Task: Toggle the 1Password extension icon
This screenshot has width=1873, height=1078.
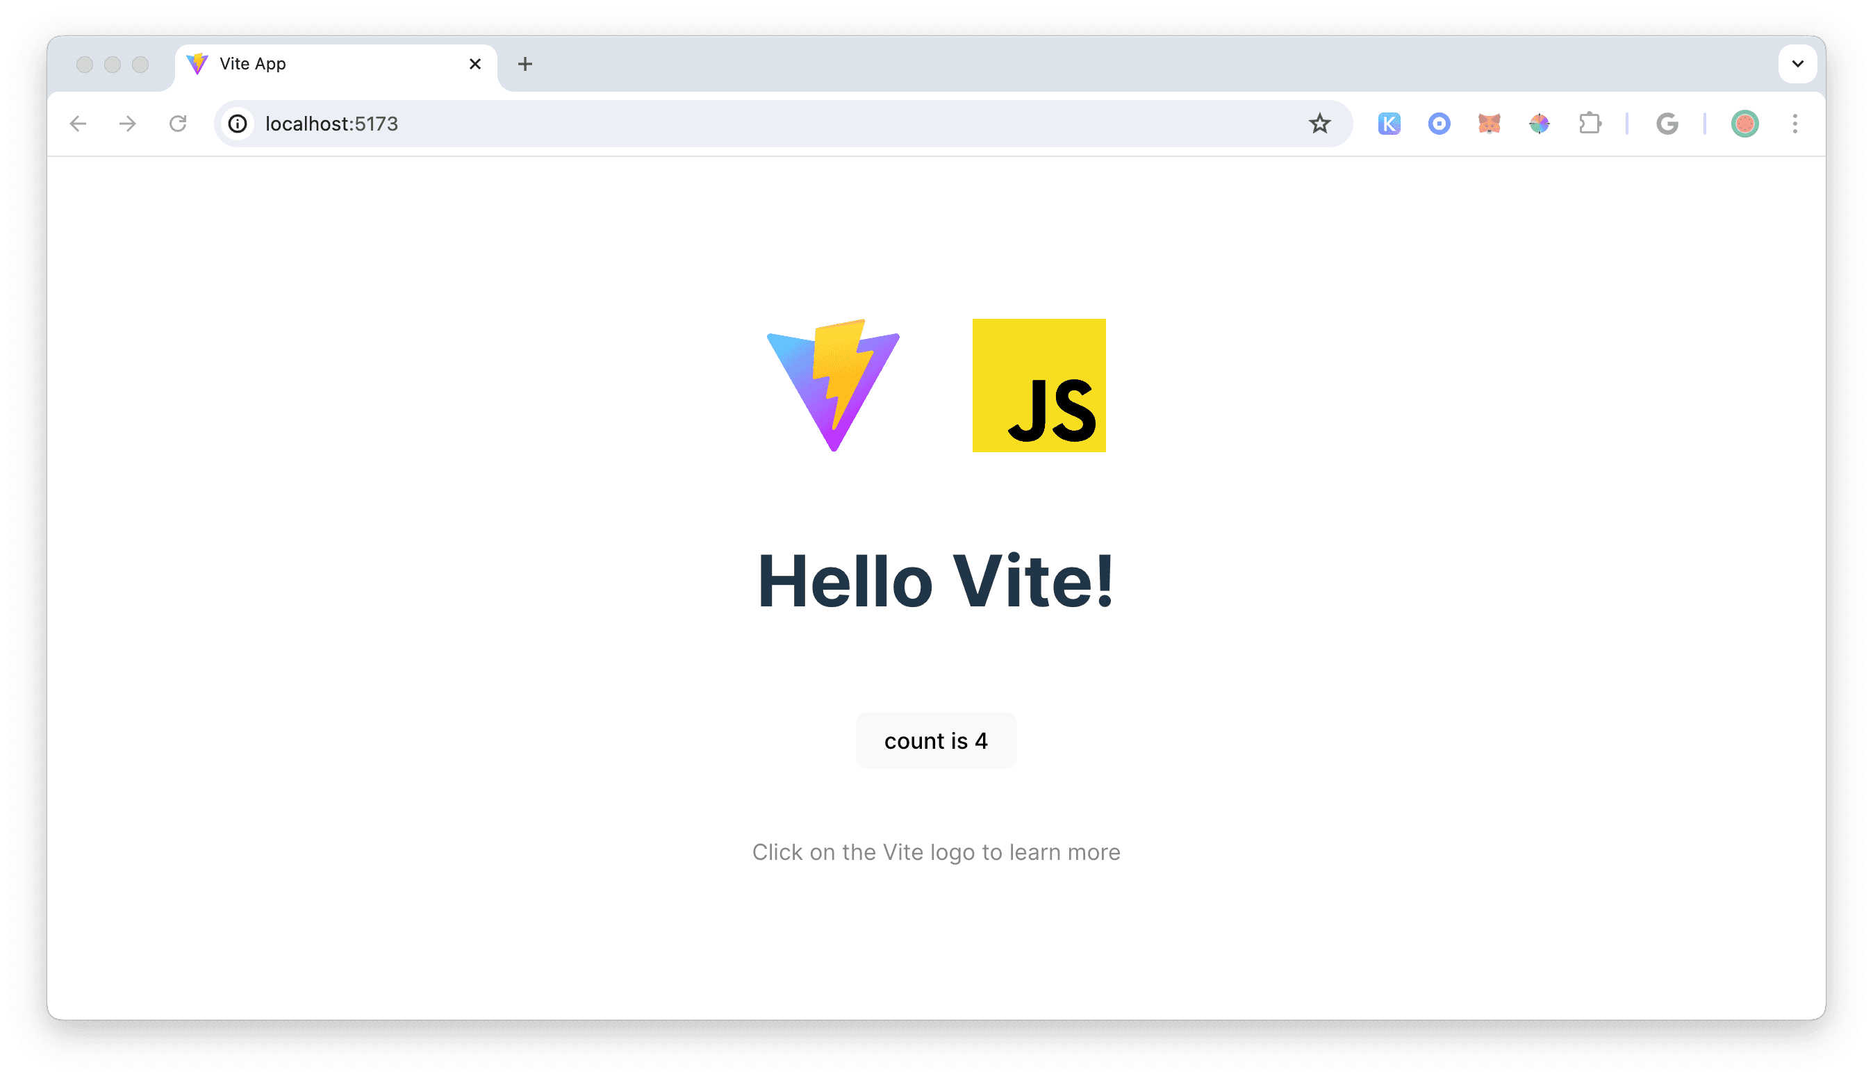Action: (x=1438, y=124)
